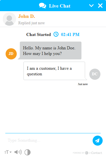Send message with paper plane button

tap(98, 141)
